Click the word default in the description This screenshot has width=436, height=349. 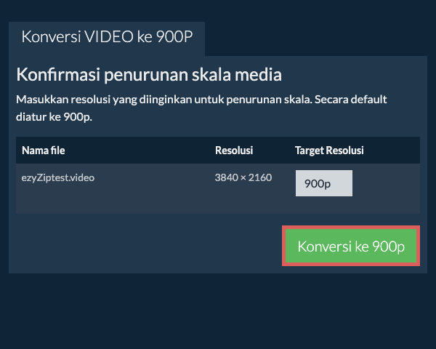click(x=368, y=100)
